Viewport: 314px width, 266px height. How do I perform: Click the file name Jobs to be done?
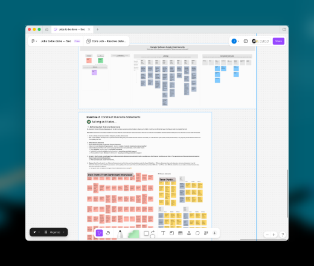(56, 41)
